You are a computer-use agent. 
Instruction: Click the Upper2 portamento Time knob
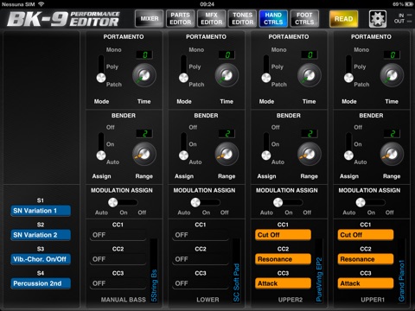[310, 75]
